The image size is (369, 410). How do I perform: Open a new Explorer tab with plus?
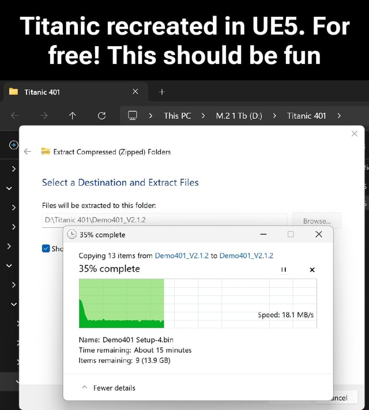(x=161, y=92)
